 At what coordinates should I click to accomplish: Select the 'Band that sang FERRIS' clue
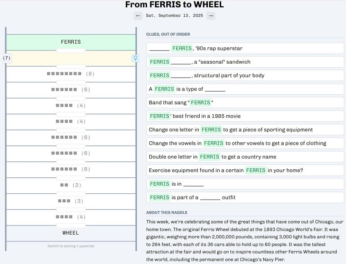(245, 103)
